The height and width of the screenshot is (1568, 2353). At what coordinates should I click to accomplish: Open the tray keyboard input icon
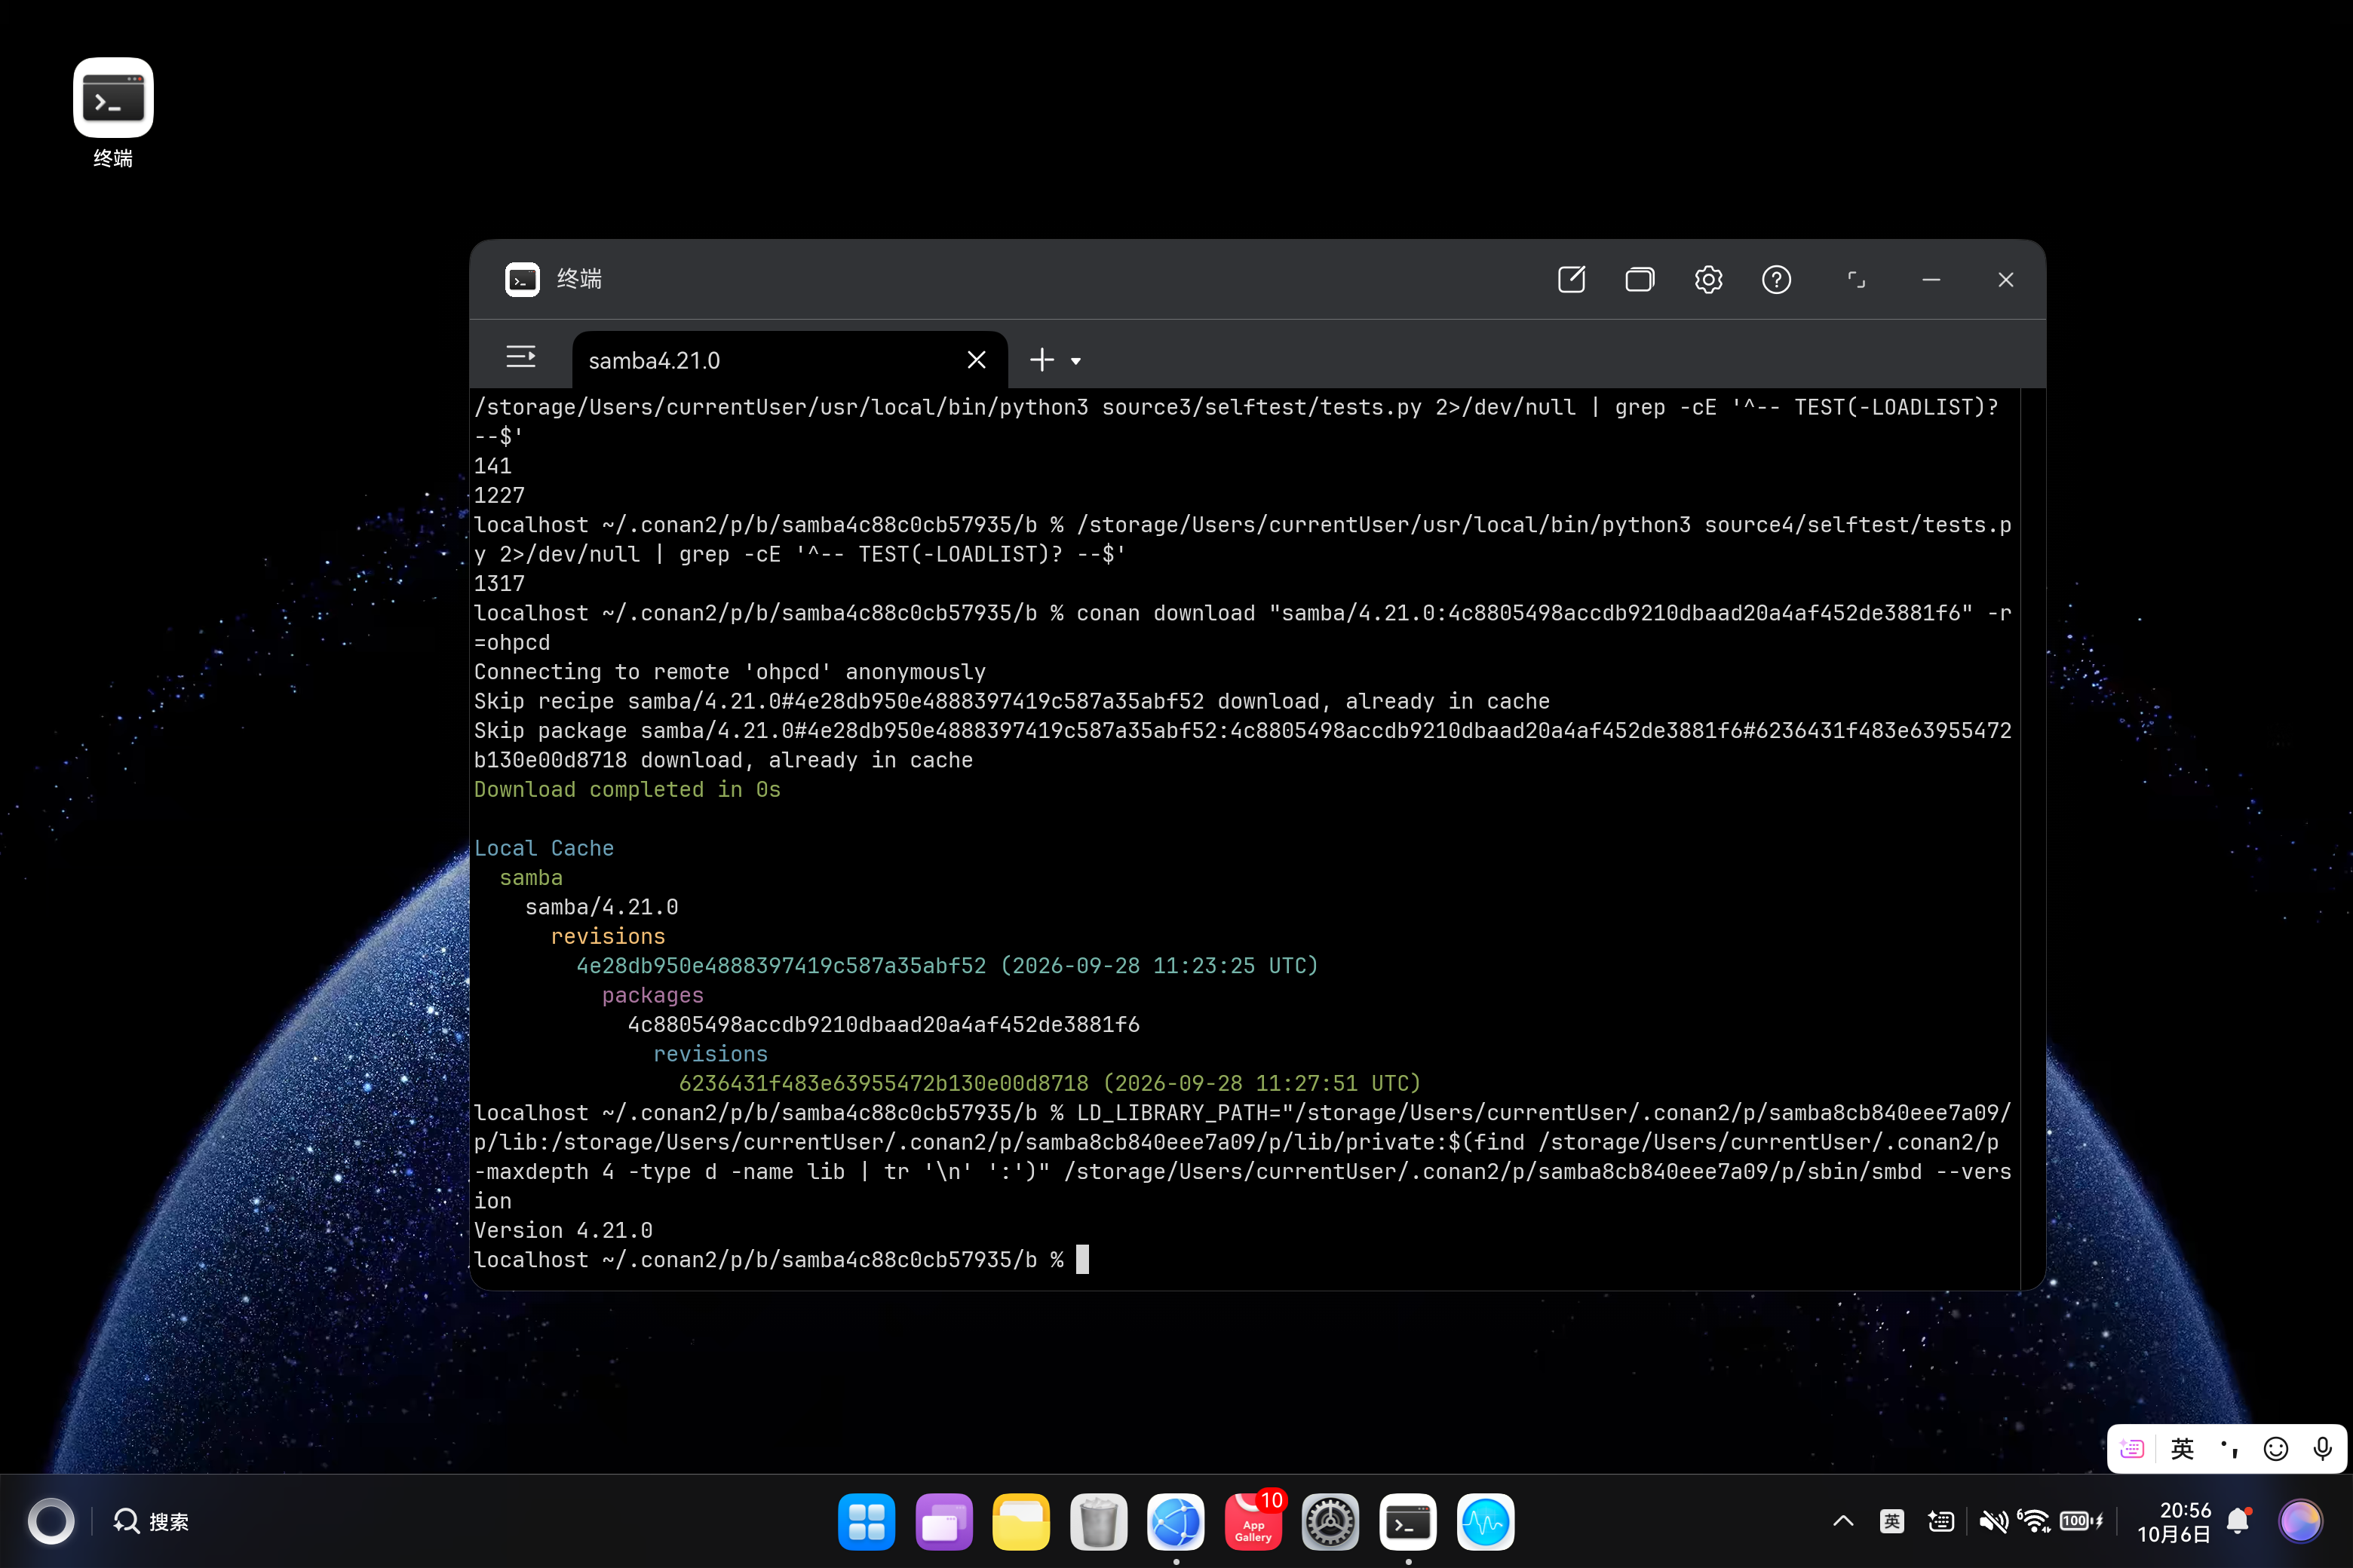point(1940,1522)
